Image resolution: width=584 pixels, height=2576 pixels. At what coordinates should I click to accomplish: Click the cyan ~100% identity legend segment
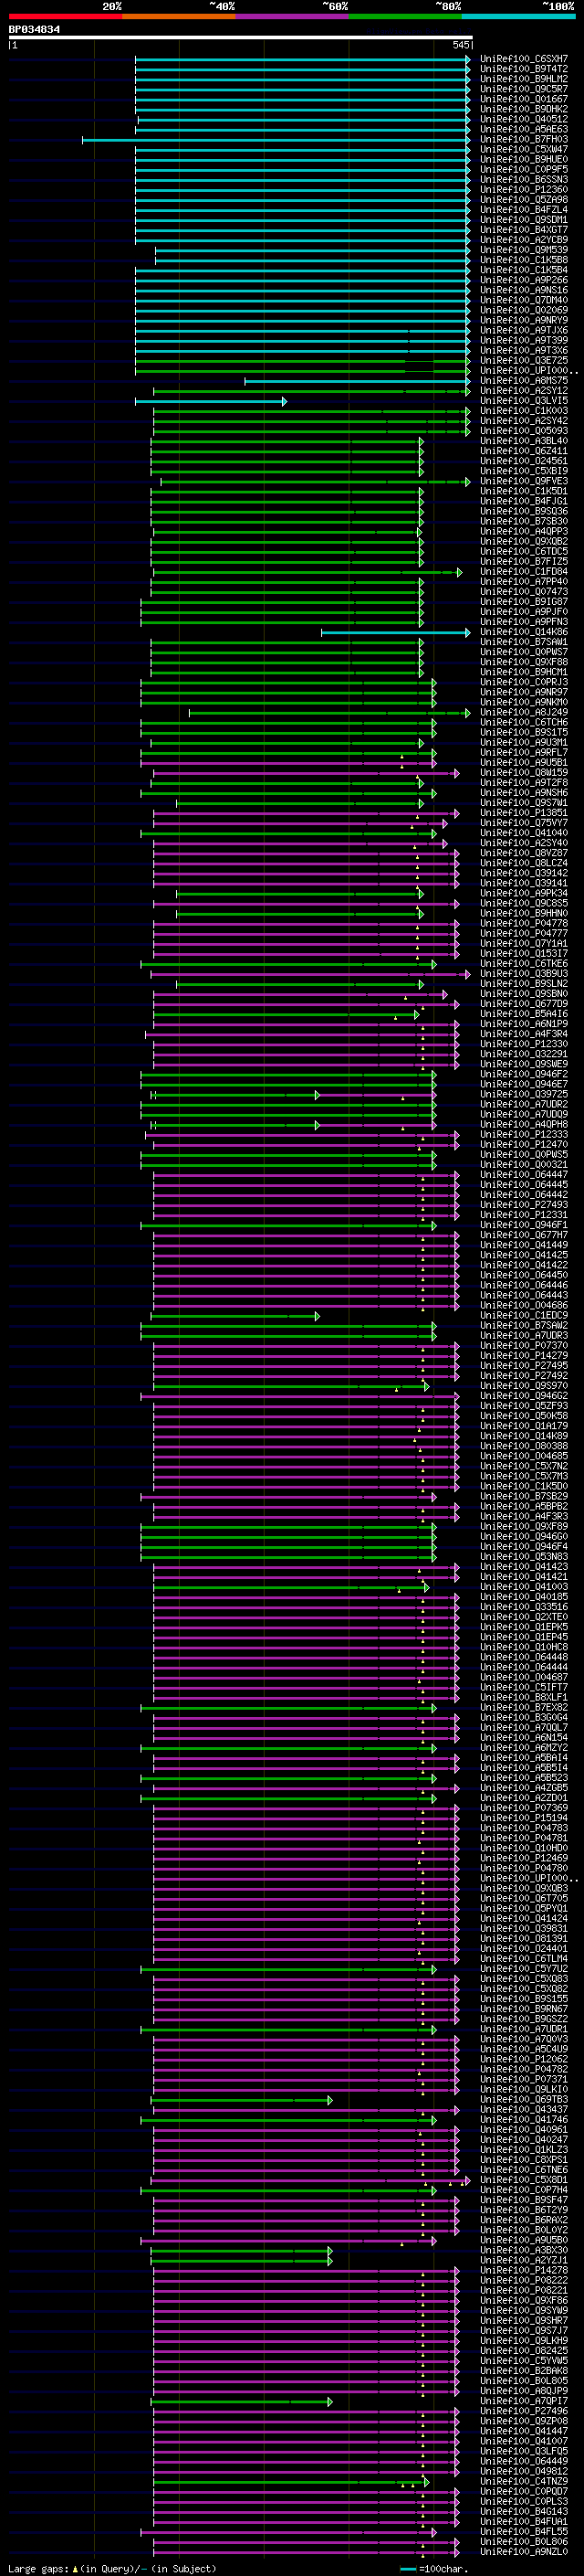pos(518,16)
